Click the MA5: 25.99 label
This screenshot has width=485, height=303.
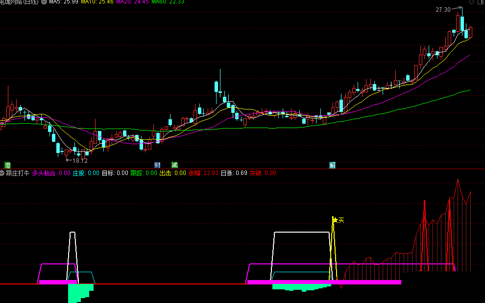(x=64, y=2)
